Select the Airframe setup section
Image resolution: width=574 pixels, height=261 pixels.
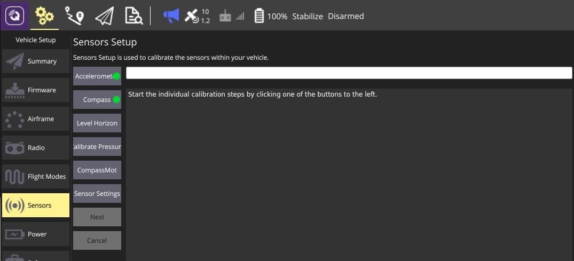36,119
